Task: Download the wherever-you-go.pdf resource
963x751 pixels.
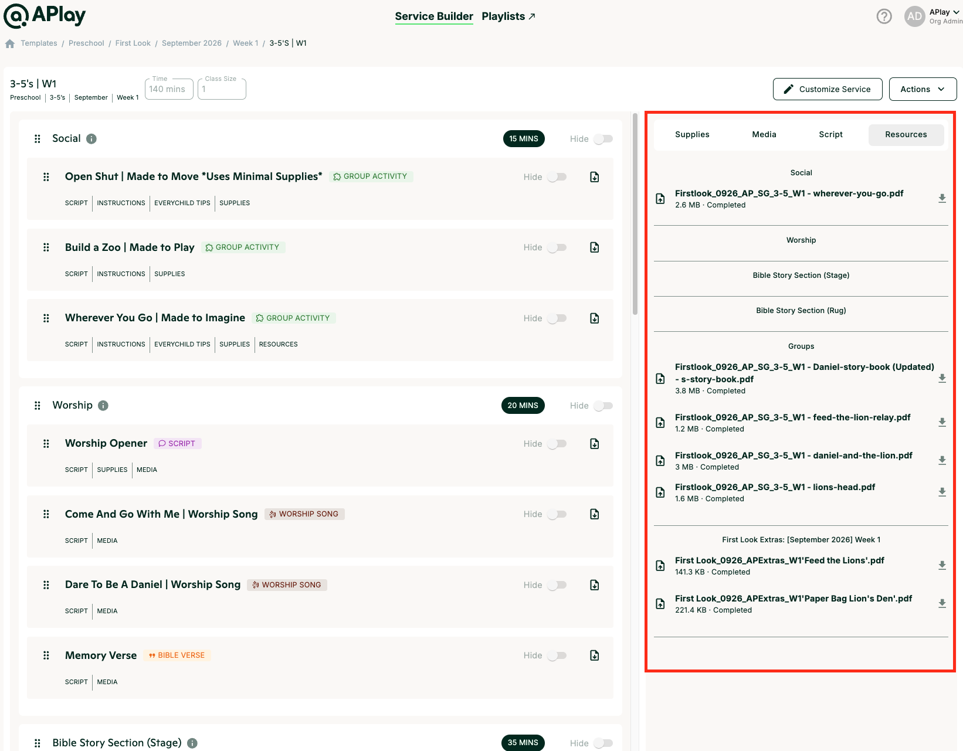Action: (942, 199)
